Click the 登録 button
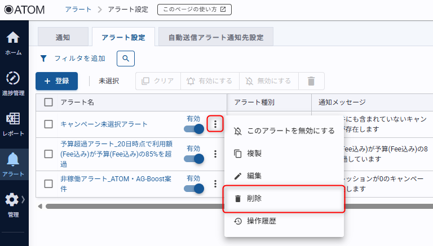433x246 pixels. click(x=56, y=81)
